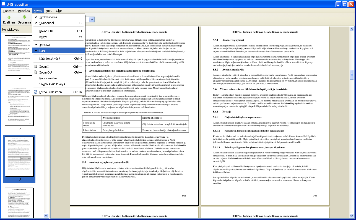Open the Ohje menu
356x220 pixels.
coord(59,11)
